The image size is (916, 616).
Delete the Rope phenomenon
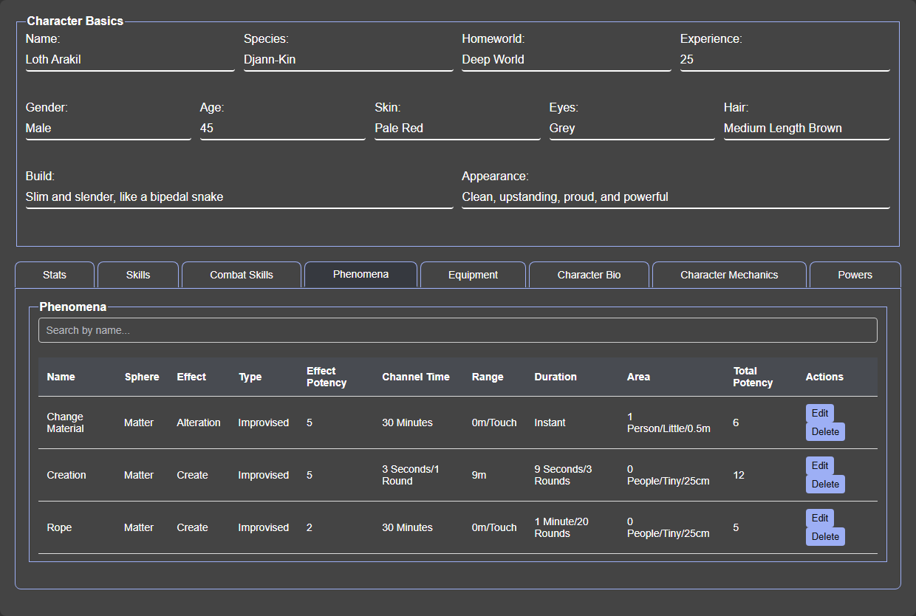click(x=825, y=536)
